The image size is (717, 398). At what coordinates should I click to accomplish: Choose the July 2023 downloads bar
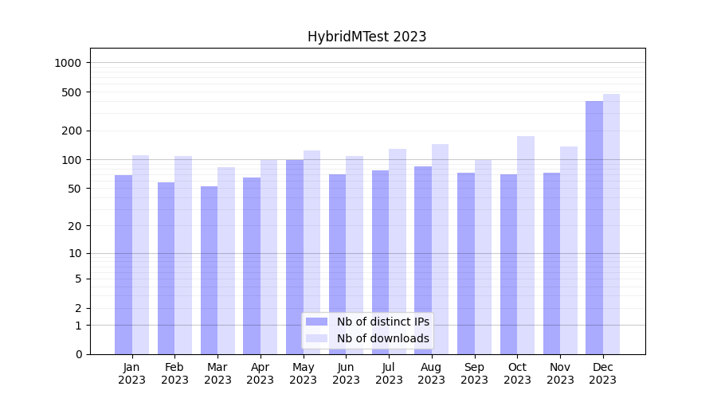click(398, 251)
